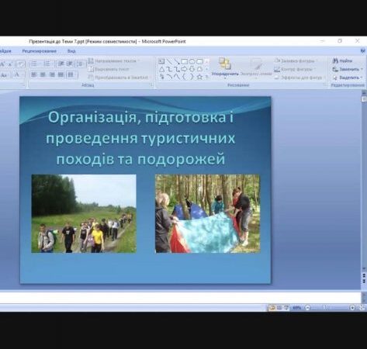
Task: Click the decrease font size icon
Action: pyautogui.click(x=10, y=64)
